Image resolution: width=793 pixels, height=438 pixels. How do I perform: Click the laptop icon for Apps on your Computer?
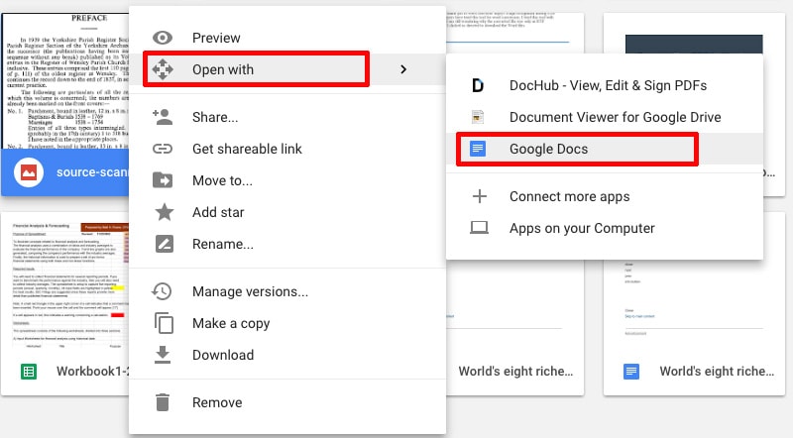click(479, 228)
